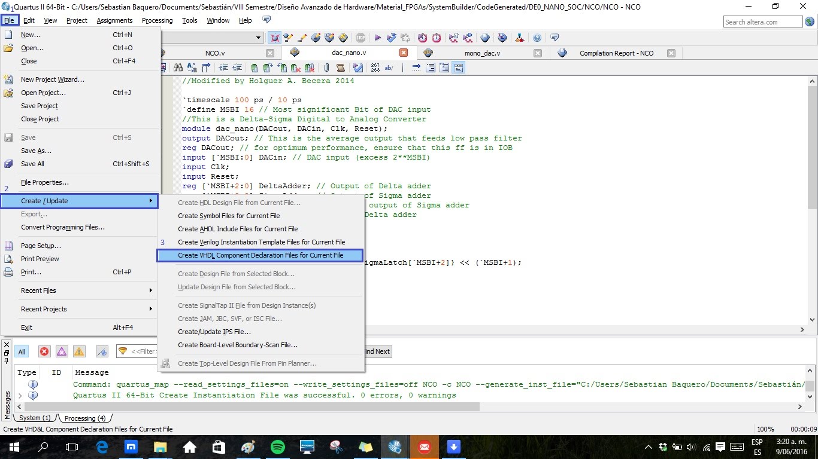
Task: Click the first TimeQuest clock icon
Action: 423,38
